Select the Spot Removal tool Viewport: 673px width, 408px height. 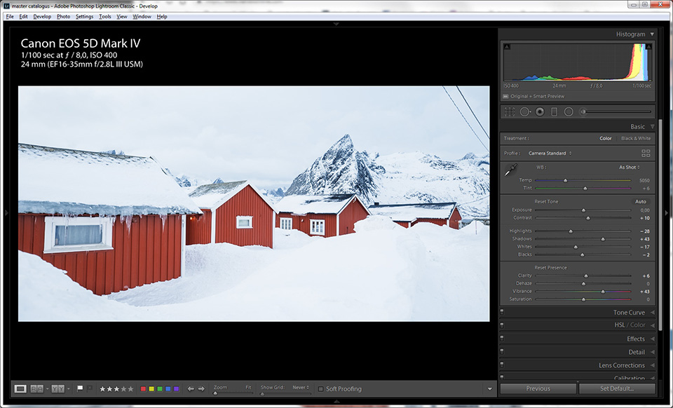coord(524,112)
